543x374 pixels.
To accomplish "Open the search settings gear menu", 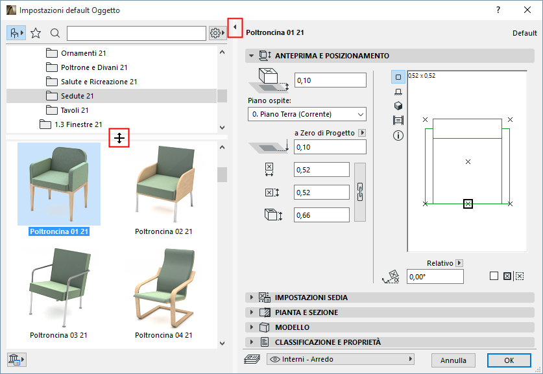I will click(x=217, y=33).
